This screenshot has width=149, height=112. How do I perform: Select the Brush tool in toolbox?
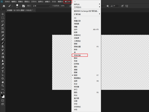pos(3,43)
